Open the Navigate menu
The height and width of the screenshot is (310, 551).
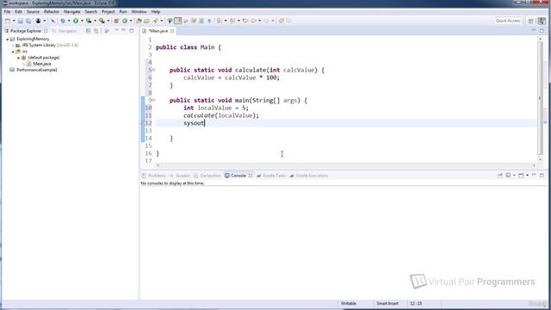[71, 11]
